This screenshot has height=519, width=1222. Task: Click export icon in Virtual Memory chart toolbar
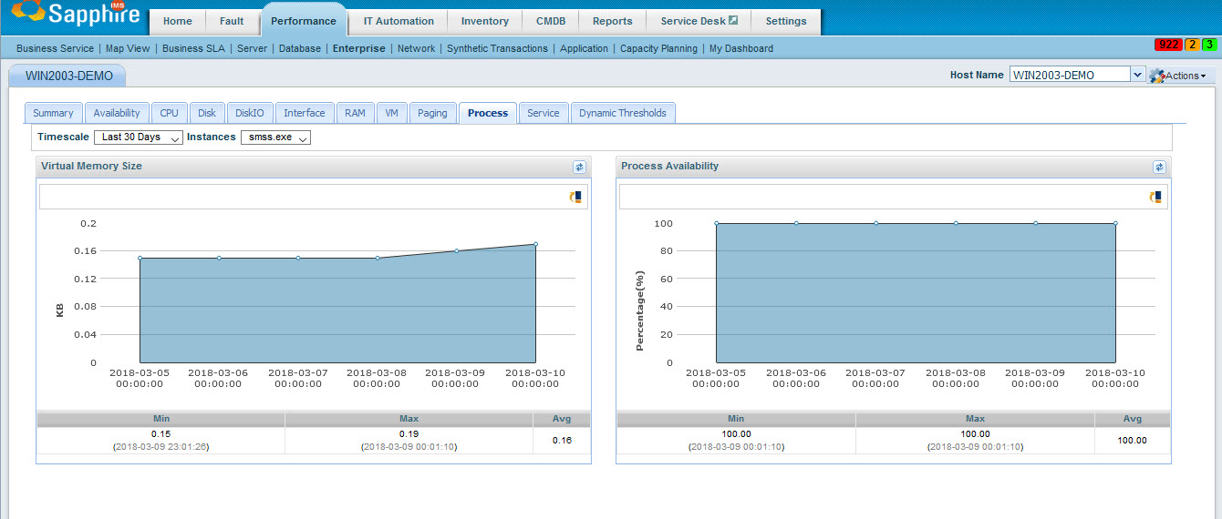pyautogui.click(x=575, y=197)
